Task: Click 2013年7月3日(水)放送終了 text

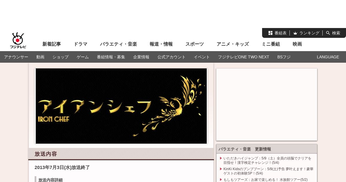Action: point(62,167)
